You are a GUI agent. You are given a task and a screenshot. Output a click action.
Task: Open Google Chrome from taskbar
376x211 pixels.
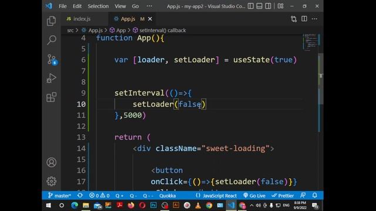209,205
